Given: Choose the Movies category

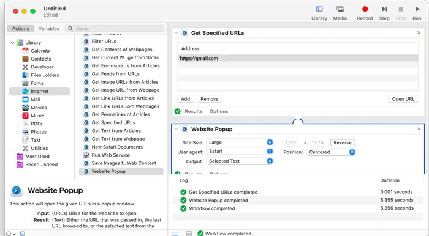Looking at the screenshot, I should pos(39,108).
